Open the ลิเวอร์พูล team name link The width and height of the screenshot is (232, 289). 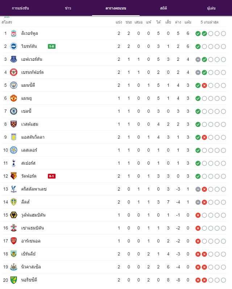click(30, 33)
